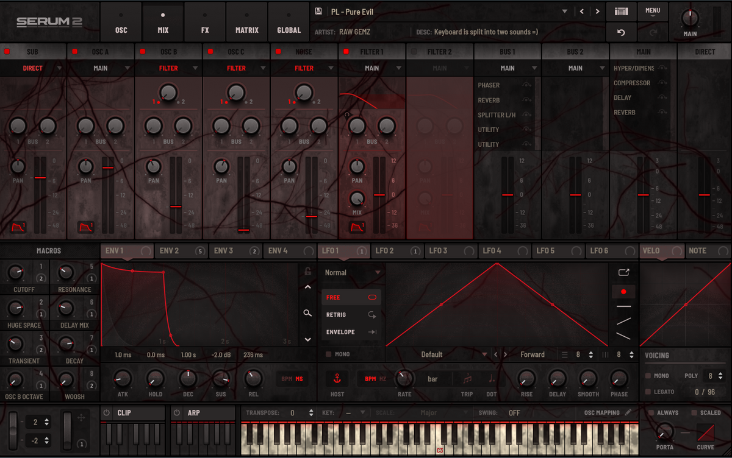Open the SUB DIRECT routing dropdown
The image size is (732, 458).
[34, 68]
